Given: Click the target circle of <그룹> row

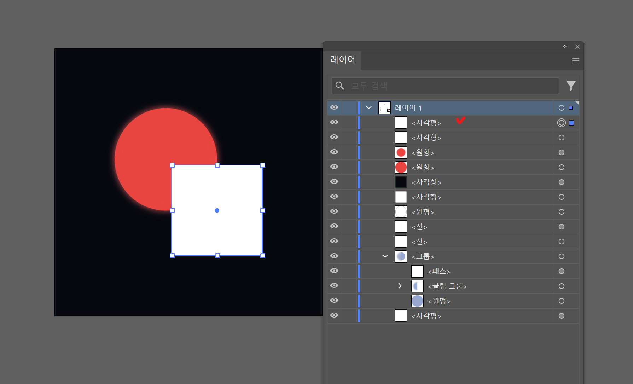Looking at the screenshot, I should [562, 256].
